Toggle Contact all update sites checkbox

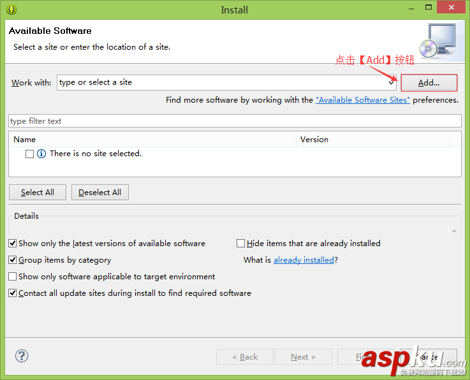point(12,293)
